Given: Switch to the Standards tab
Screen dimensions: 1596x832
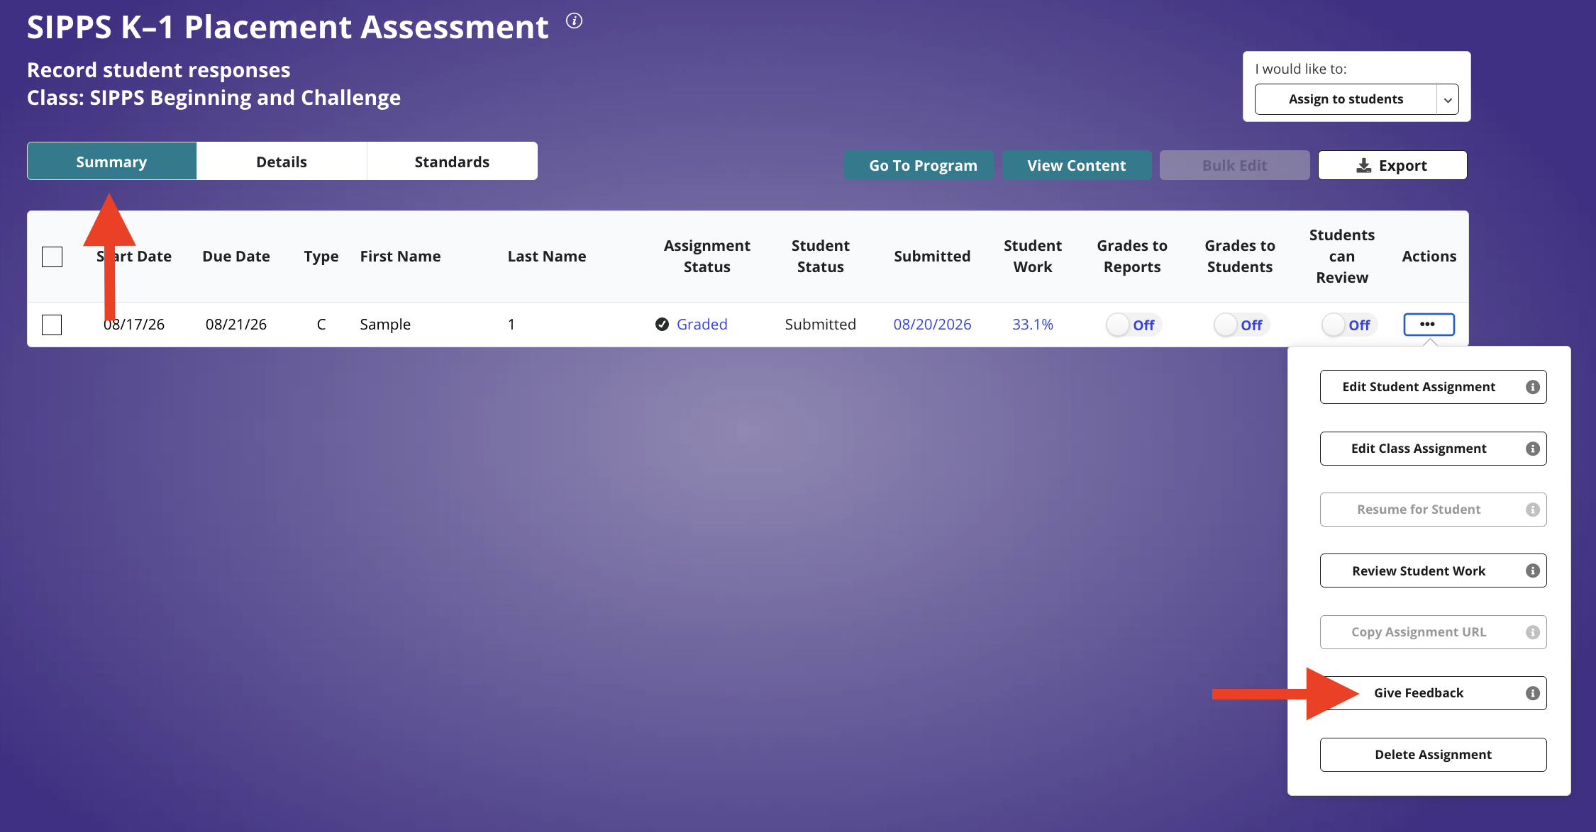Looking at the screenshot, I should pos(452,162).
